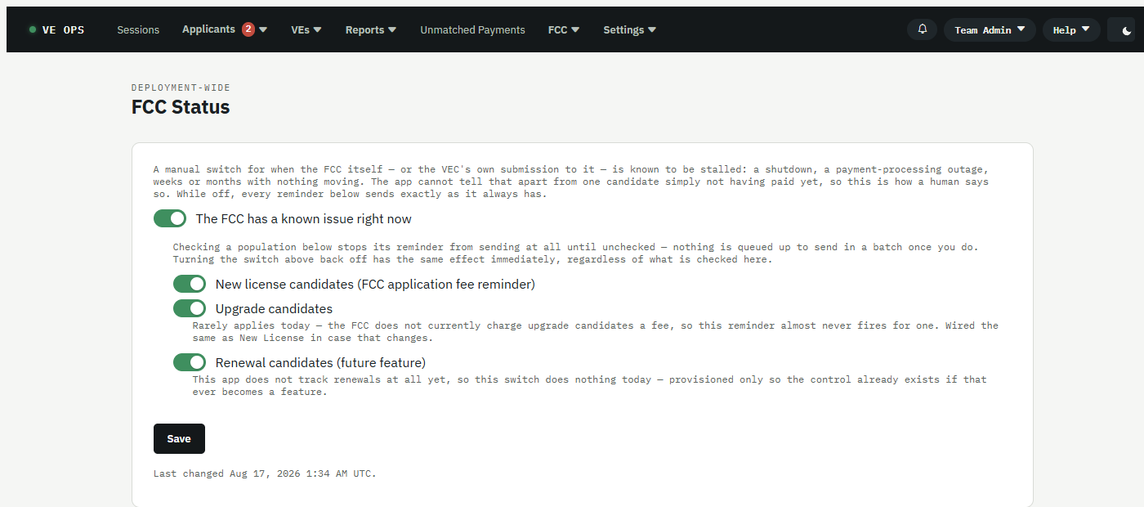1144x507 pixels.
Task: Expand the Reports menu
Action: click(371, 29)
